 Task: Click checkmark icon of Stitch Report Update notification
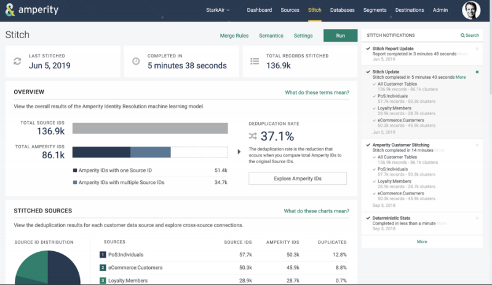368,49
